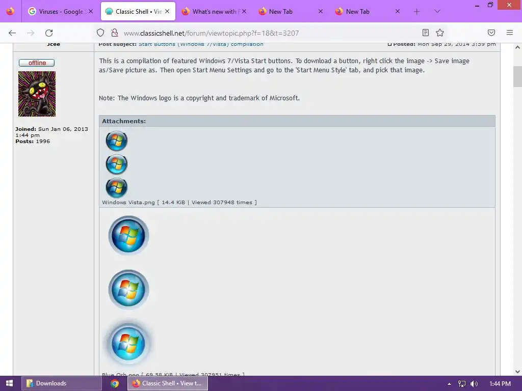Open tracking protection shield icon
The image size is (522, 391).
(x=100, y=33)
